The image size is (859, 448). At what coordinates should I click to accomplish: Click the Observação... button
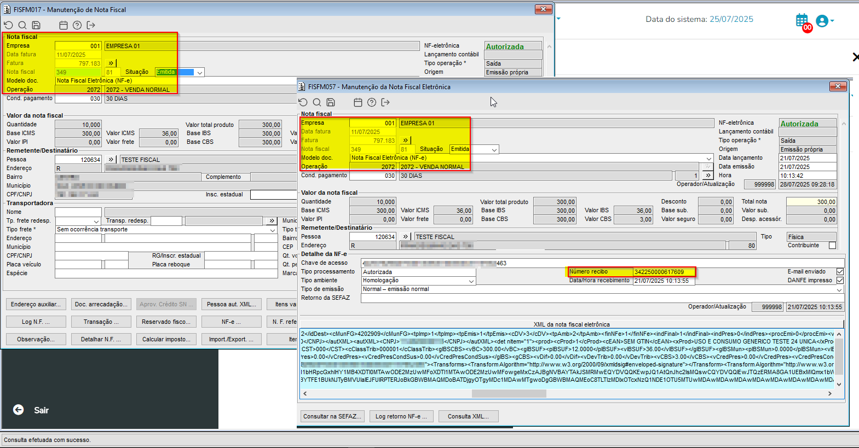point(36,339)
